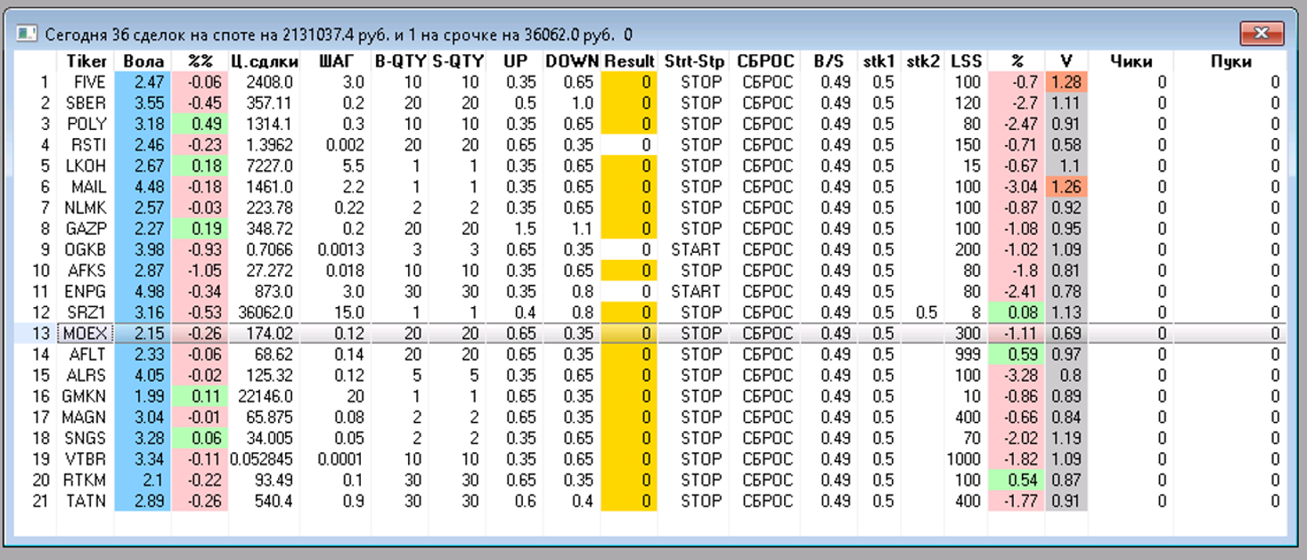This screenshot has height=560, width=1307.
Task: Select the SNGS ticker cell
Action: click(x=86, y=437)
